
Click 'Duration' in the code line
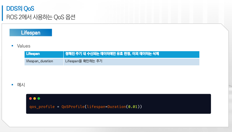[x=117, y=107]
